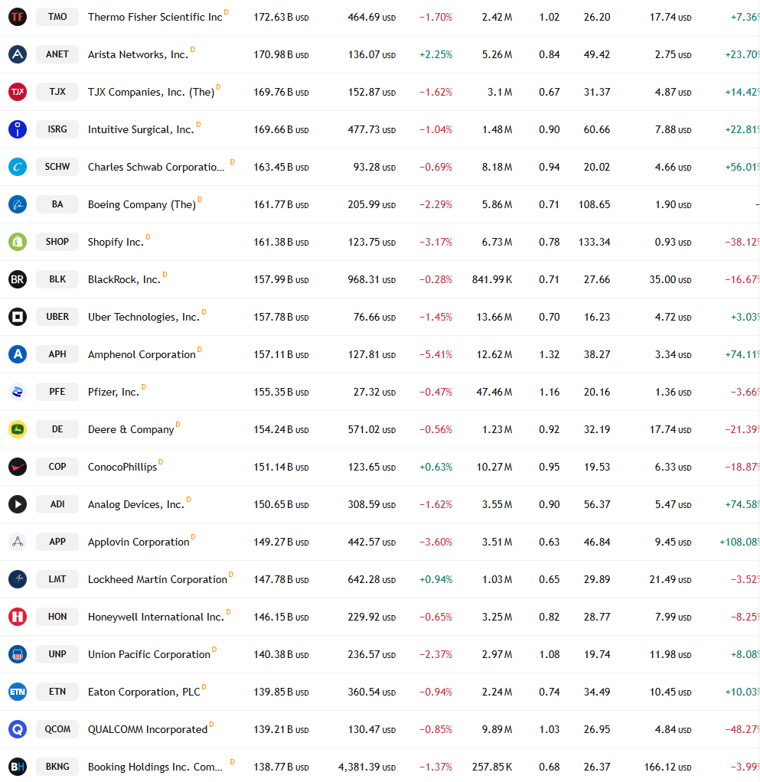
Task: Open the SCHW ticker symbol
Action: tap(57, 167)
